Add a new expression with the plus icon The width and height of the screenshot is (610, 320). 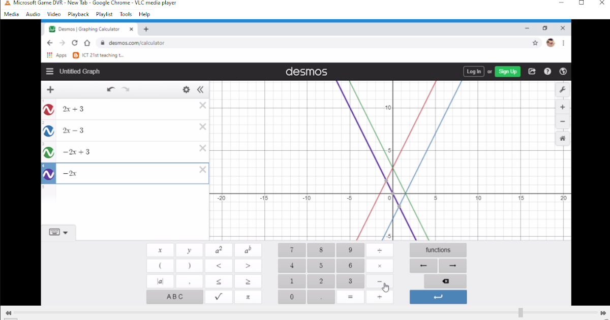[x=50, y=89]
